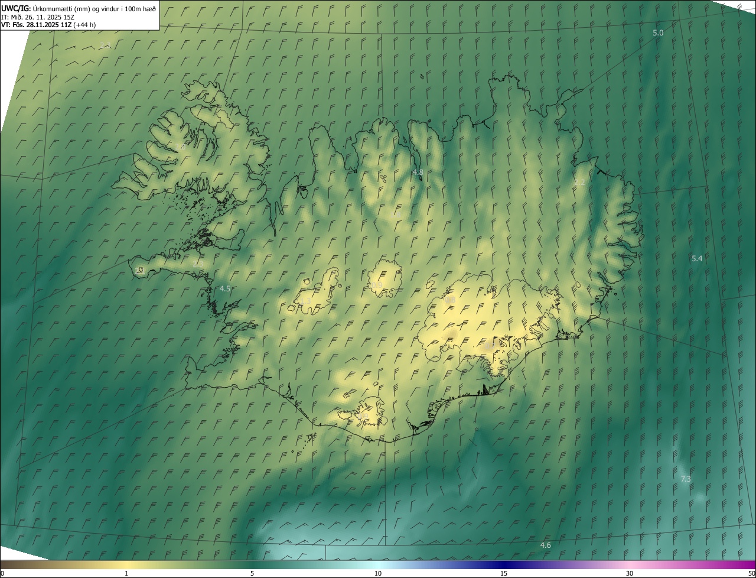The height and width of the screenshot is (578, 756).
Task: Click the 5.4 value label
Action: pos(697,258)
